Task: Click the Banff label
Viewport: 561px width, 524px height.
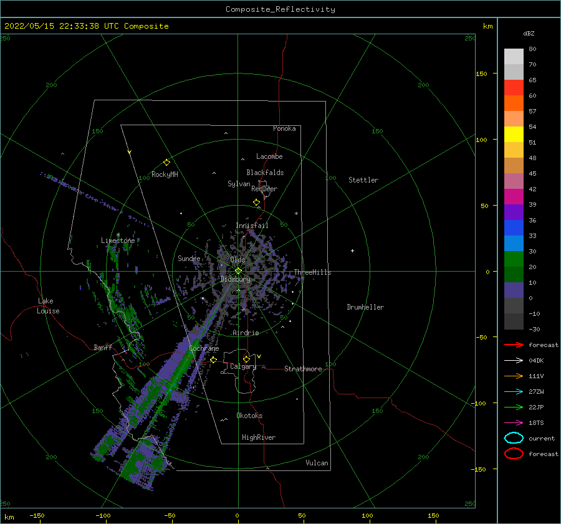Action: 103,347
